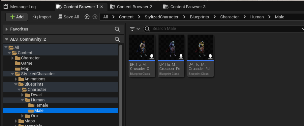Switch to Content Browser 3 tab
This screenshot has width=304, height=126.
point(184,7)
